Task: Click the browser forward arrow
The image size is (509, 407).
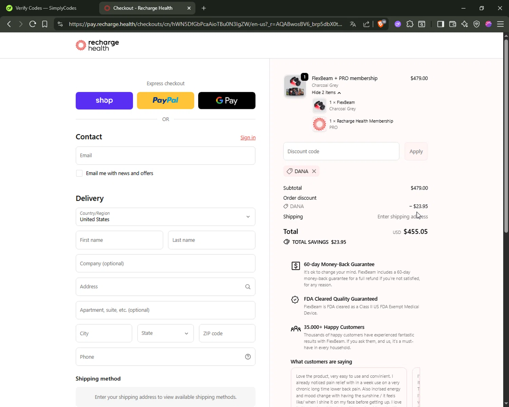Action: [21, 24]
